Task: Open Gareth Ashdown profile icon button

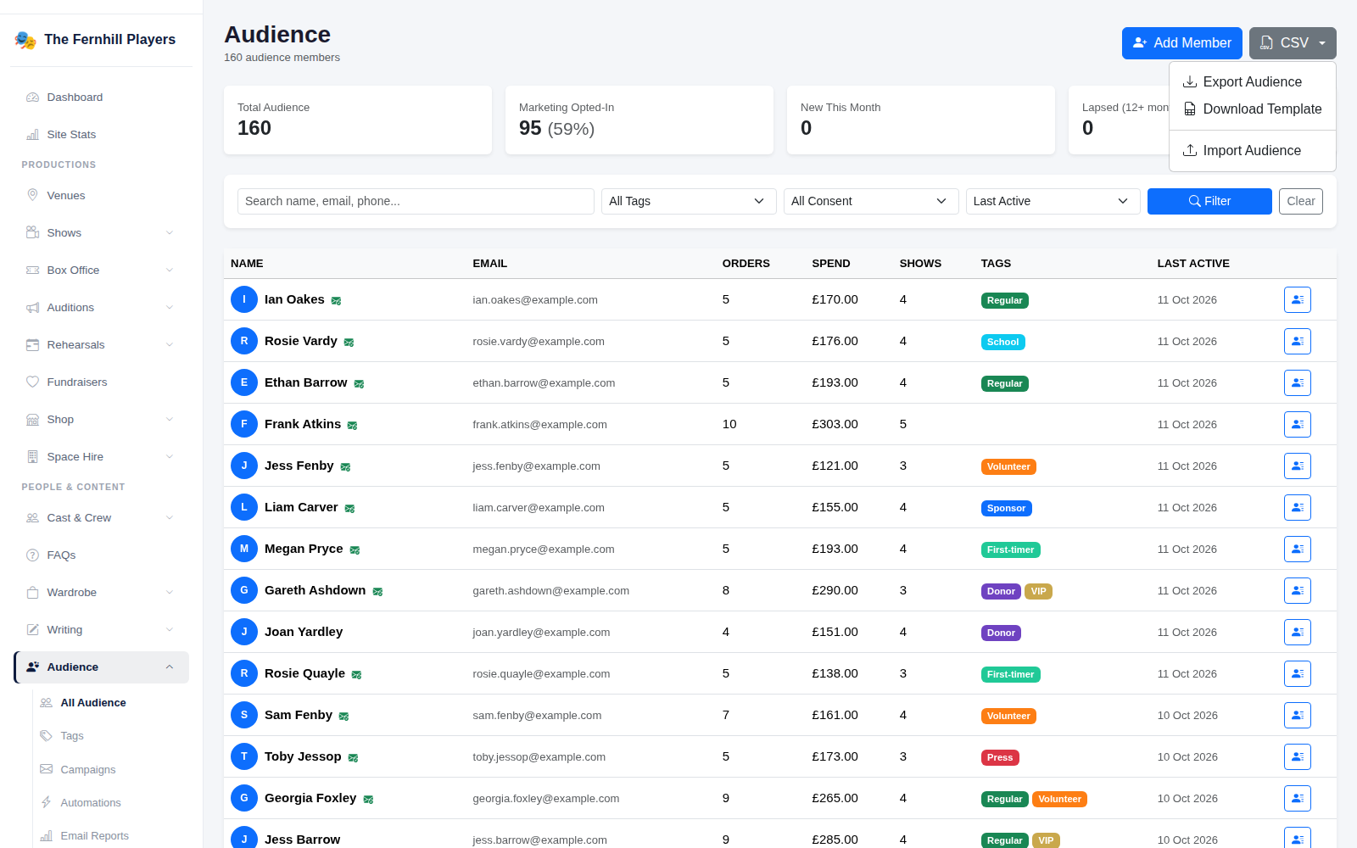Action: [1297, 590]
